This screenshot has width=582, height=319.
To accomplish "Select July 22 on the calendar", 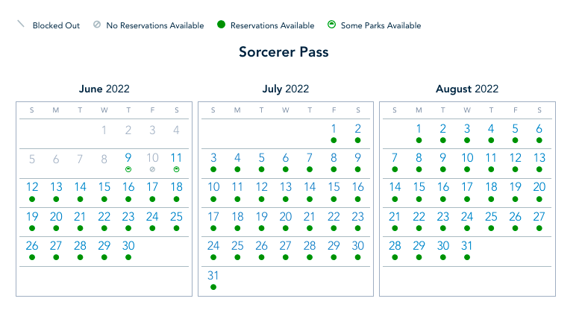I will 334,216.
